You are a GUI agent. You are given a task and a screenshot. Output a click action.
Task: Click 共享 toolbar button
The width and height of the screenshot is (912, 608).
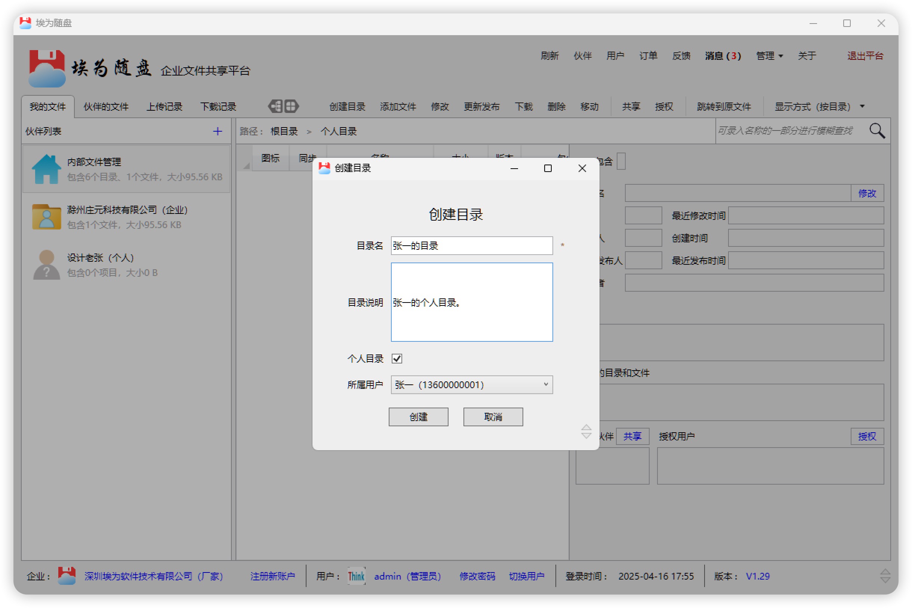[x=631, y=107]
